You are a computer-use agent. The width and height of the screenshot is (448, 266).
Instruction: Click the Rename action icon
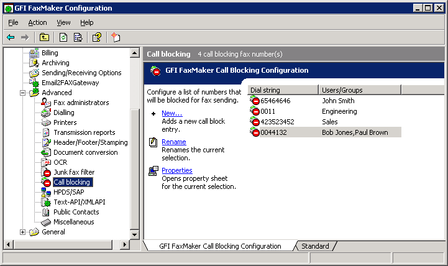click(x=153, y=142)
